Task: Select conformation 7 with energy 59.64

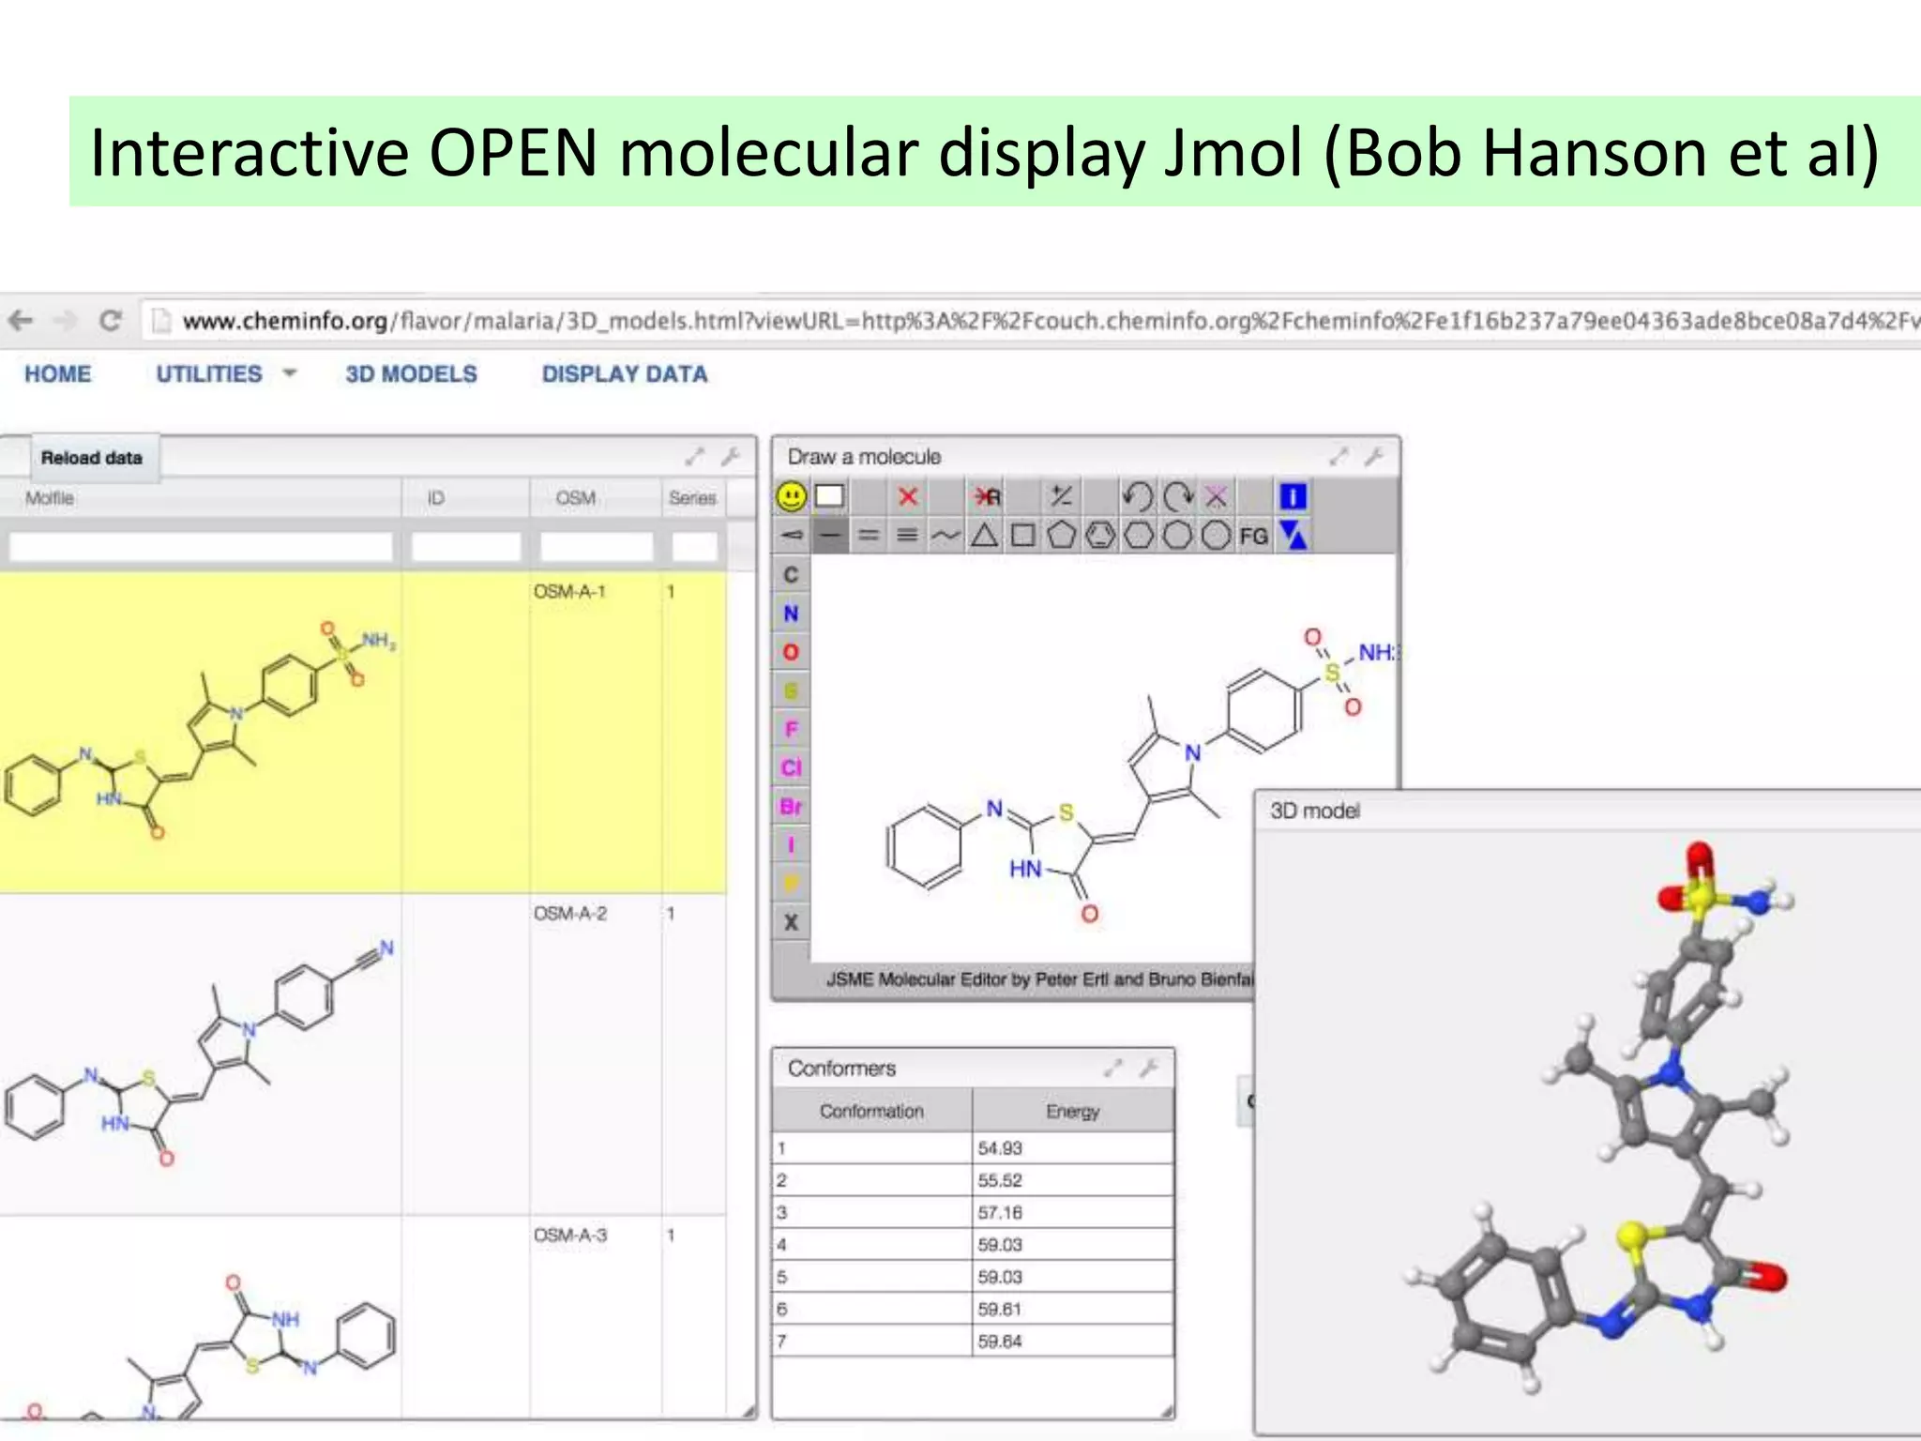Action: (x=973, y=1342)
